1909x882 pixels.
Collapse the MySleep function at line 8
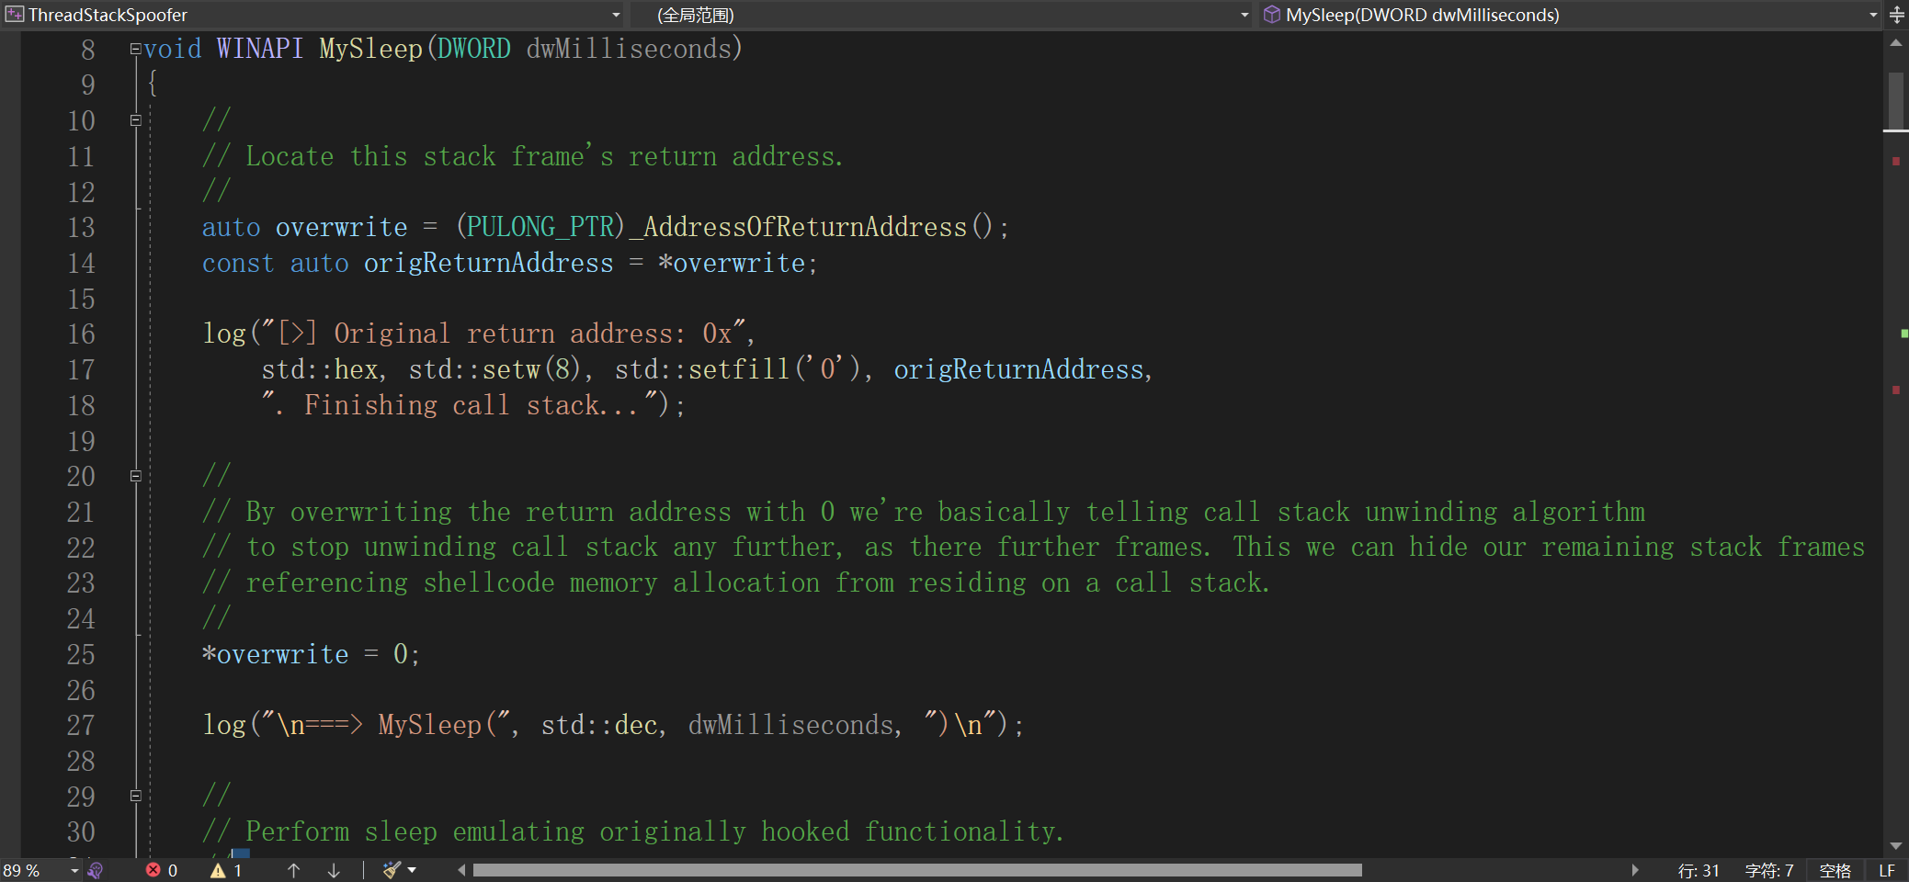tap(136, 49)
